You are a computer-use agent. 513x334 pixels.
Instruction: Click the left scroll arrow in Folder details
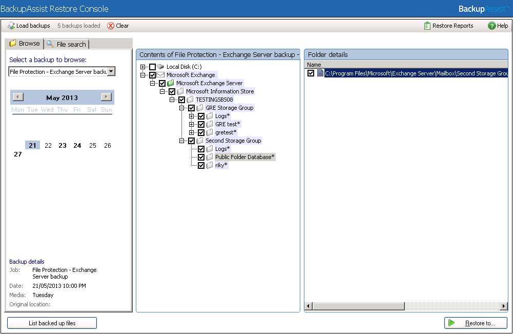point(308,306)
